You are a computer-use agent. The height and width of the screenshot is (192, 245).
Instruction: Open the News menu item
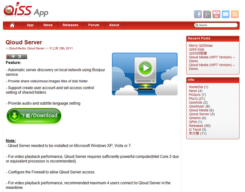click(x=48, y=25)
